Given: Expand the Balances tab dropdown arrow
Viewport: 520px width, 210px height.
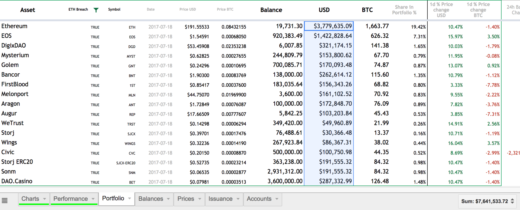Looking at the screenshot, I should pos(168,199).
